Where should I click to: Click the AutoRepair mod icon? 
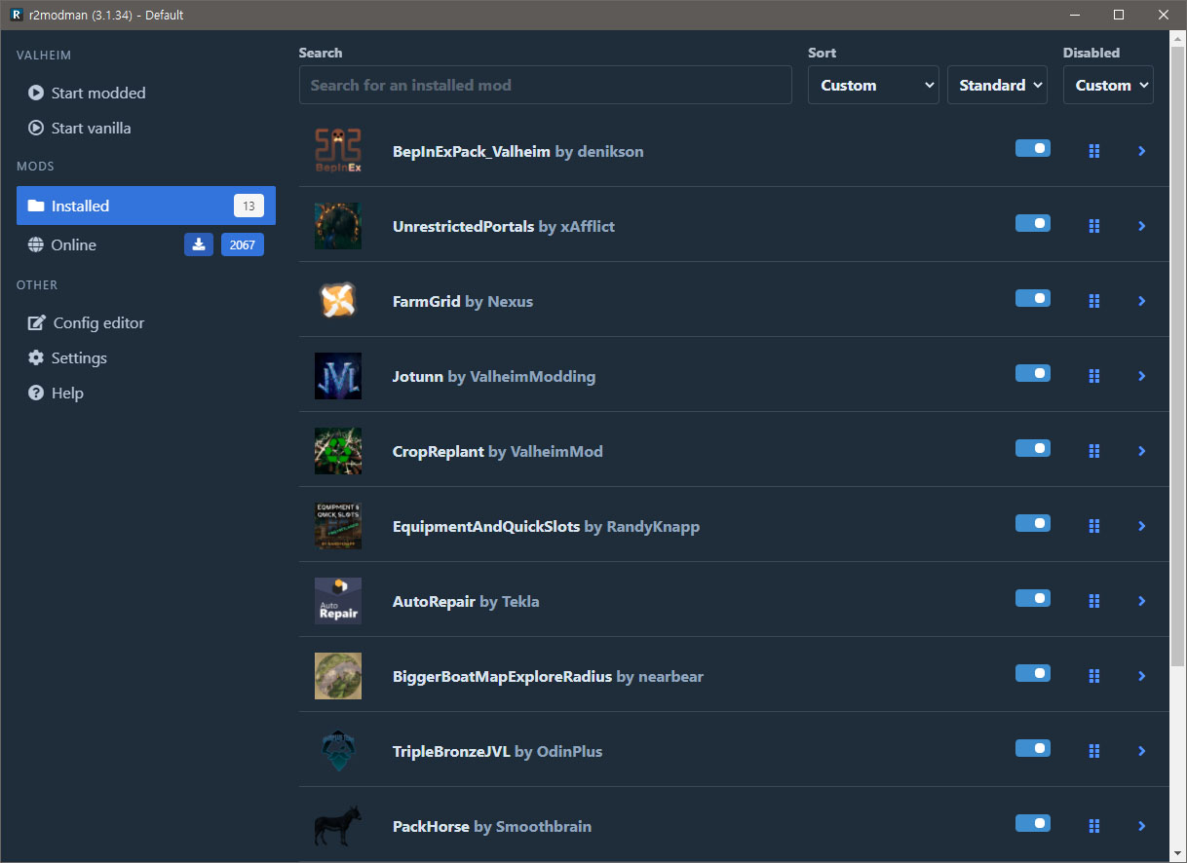click(338, 601)
